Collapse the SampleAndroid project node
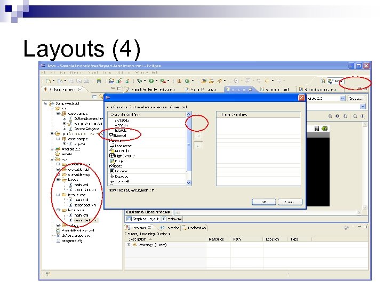The image size is (384, 288). click(x=45, y=103)
